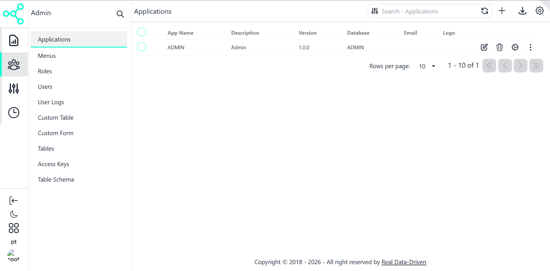Refresh the Applications search results
Viewport: 550px width, 271px height.
[x=485, y=11]
